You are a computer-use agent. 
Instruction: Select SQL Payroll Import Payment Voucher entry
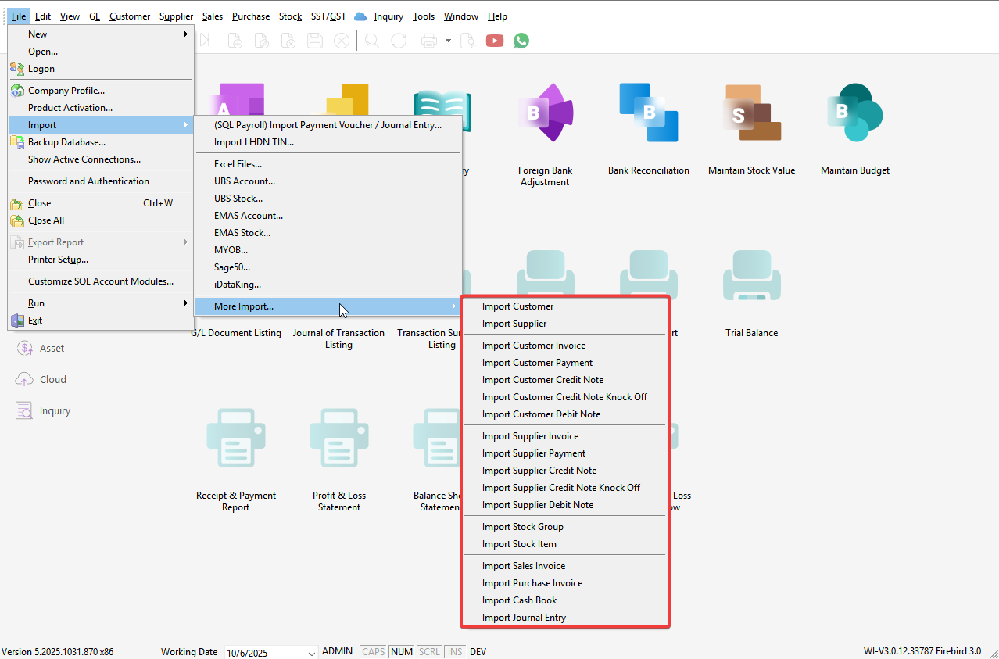pyautogui.click(x=328, y=125)
